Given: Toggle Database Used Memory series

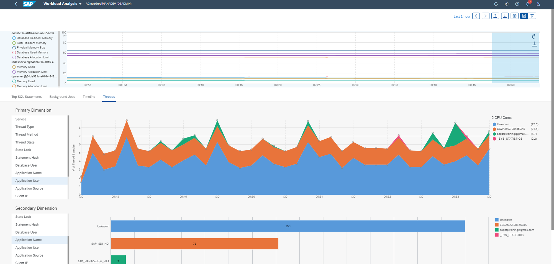Looking at the screenshot, I should 14,53.
